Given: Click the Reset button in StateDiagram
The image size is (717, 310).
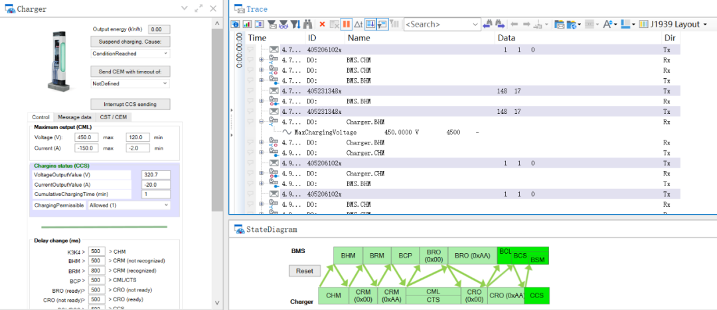Looking at the screenshot, I should point(304,271).
